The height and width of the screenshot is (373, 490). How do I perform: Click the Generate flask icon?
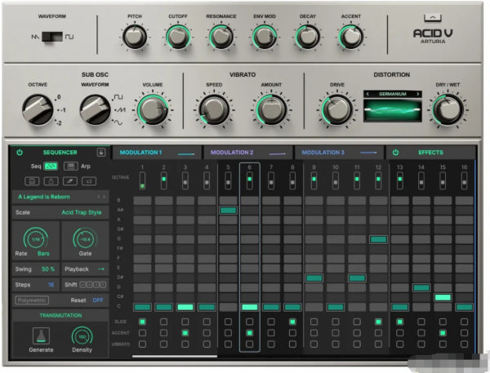pos(42,335)
